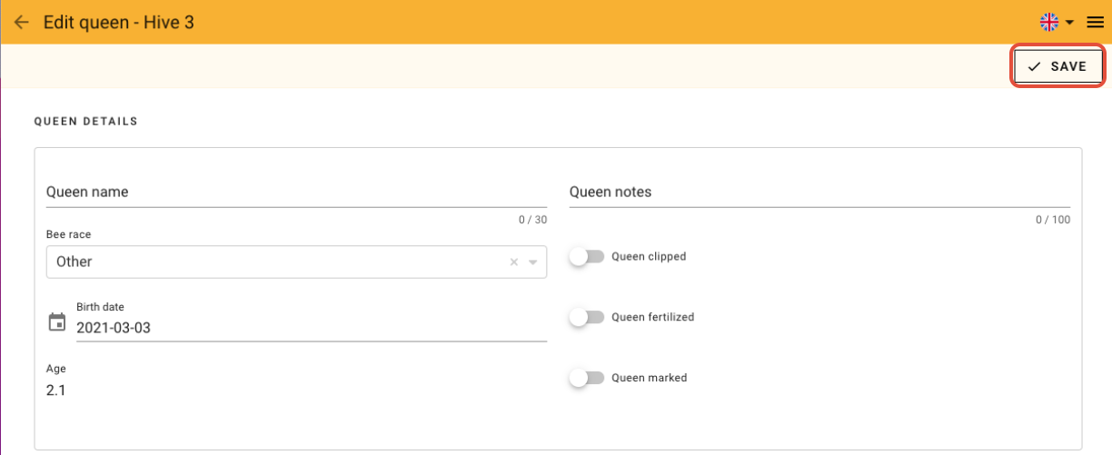Image resolution: width=1112 pixels, height=455 pixels.
Task: Click into the Queen notes field
Action: 819,193
